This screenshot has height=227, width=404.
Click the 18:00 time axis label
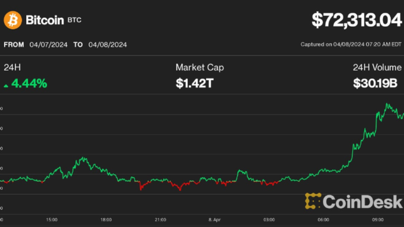pyautogui.click(x=106, y=220)
